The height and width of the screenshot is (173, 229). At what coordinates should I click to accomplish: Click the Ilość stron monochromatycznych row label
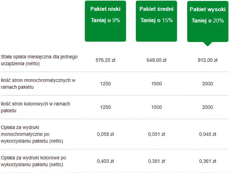coord(38,84)
